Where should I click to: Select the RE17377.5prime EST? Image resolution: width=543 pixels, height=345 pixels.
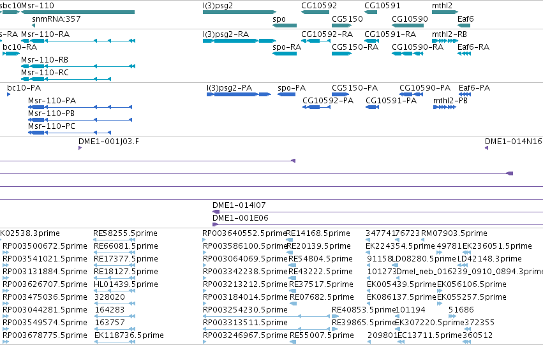click(114, 265)
